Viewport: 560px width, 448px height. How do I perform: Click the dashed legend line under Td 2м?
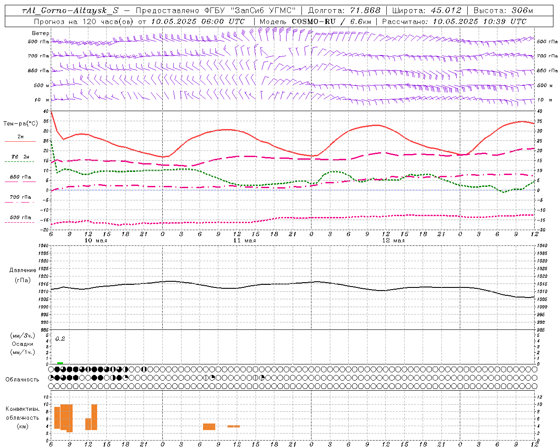tap(19, 162)
